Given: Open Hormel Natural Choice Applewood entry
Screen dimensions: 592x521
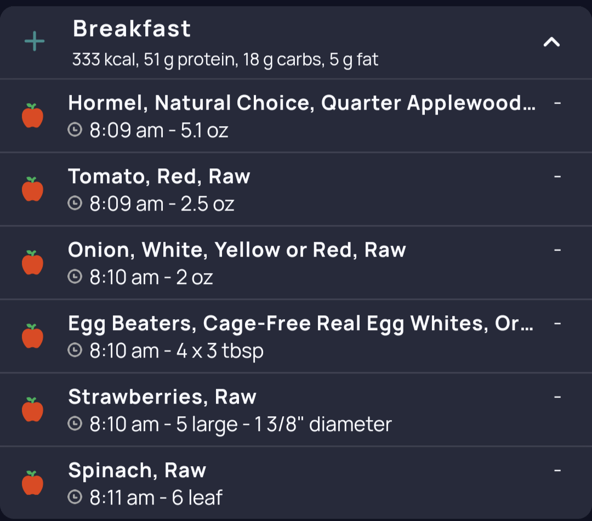Looking at the screenshot, I should [296, 116].
